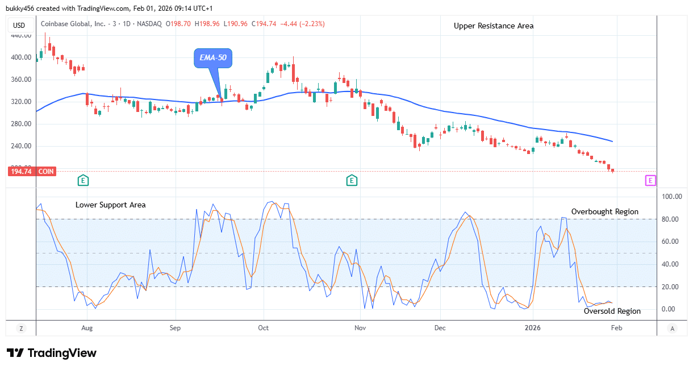Click the blue EMA-50 callout label
This screenshot has height=370, width=693.
tap(213, 57)
